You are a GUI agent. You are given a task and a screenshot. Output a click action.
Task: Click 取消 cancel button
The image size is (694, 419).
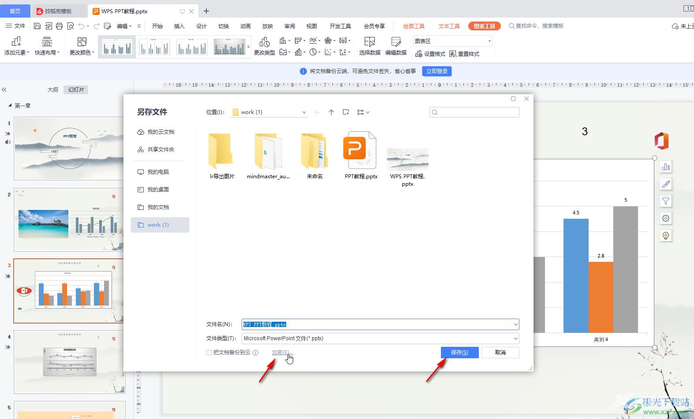(x=500, y=353)
